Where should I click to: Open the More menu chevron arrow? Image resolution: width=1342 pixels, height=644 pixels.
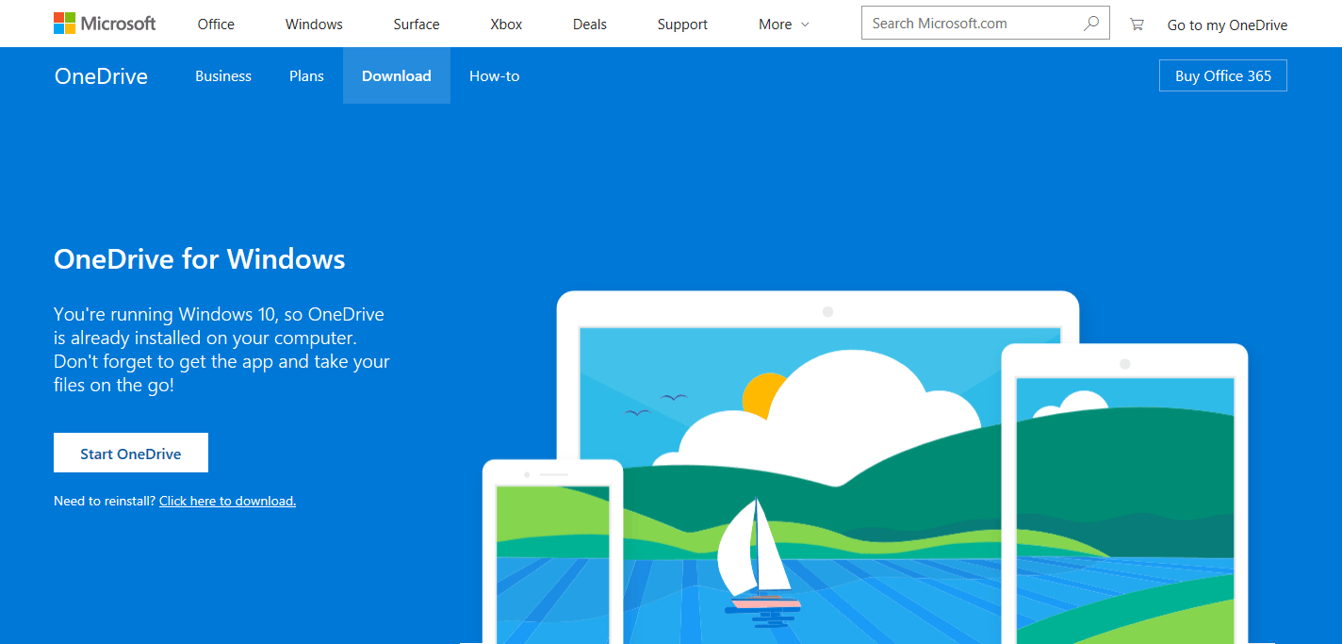click(807, 25)
